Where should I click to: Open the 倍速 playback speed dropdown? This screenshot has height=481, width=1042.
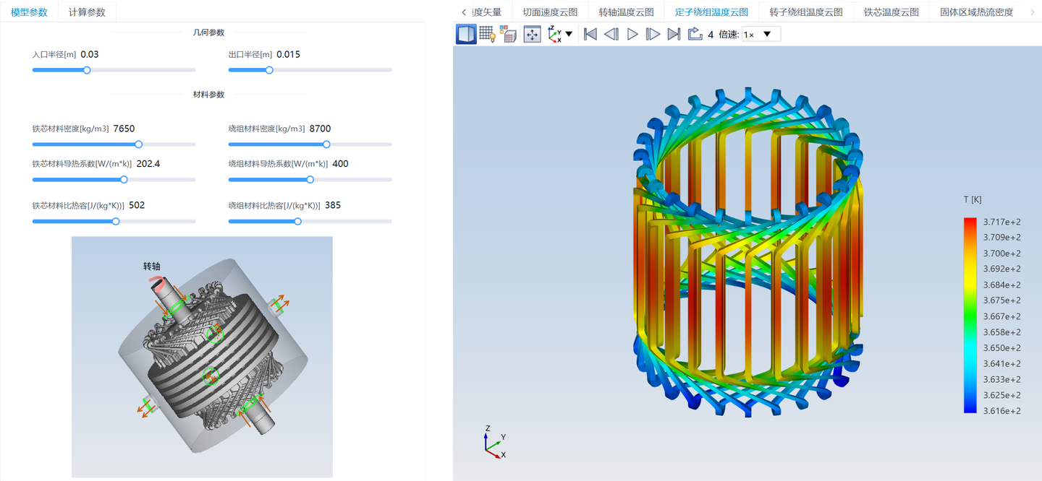point(761,34)
